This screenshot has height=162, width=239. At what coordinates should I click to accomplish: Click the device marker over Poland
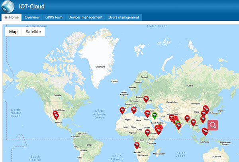[146, 99]
